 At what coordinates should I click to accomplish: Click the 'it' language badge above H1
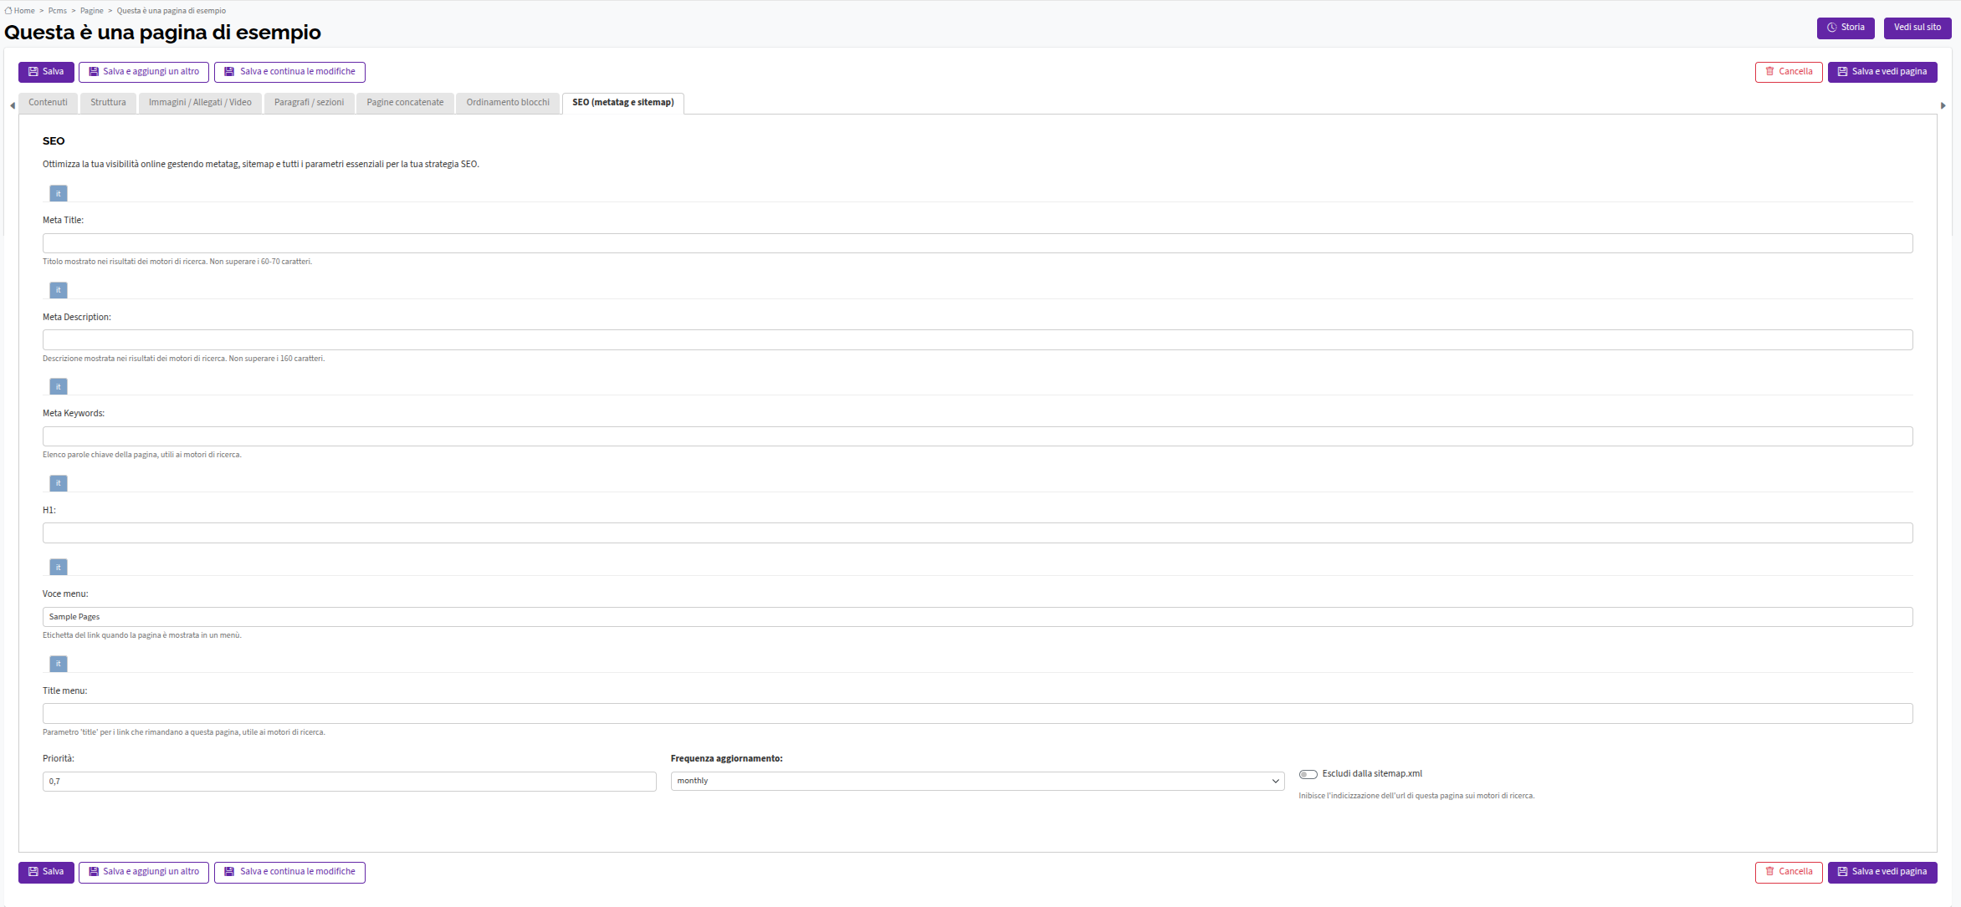pyautogui.click(x=59, y=483)
